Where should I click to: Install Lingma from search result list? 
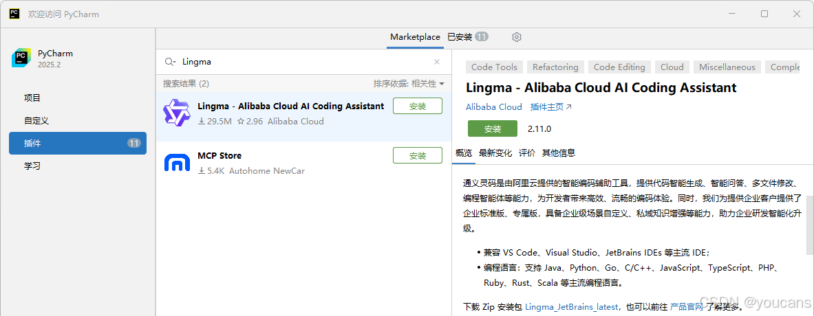(x=418, y=106)
